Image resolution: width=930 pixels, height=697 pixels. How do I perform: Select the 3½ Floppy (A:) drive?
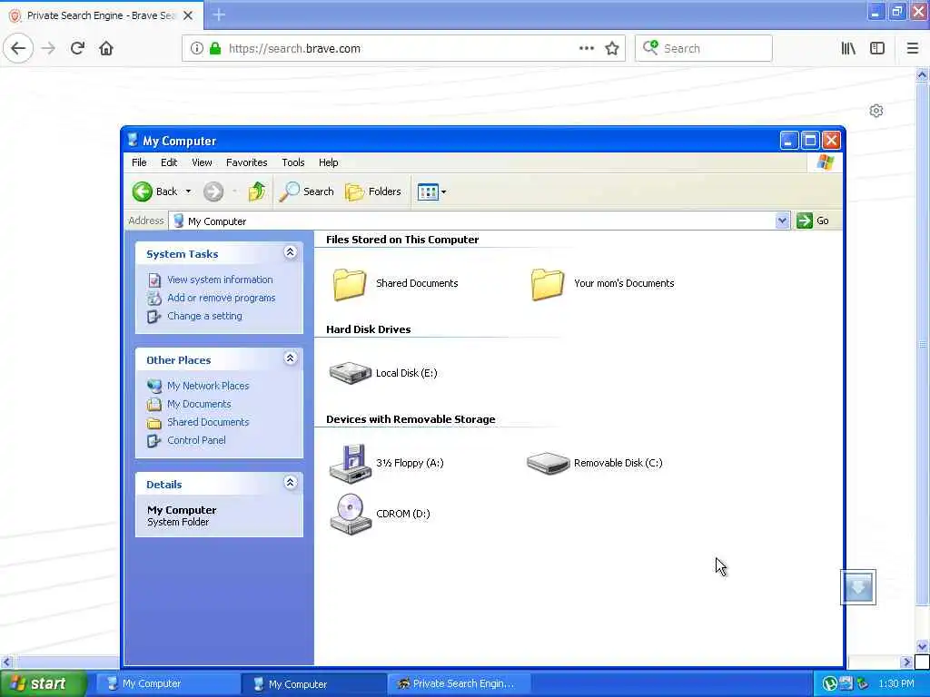pyautogui.click(x=387, y=463)
